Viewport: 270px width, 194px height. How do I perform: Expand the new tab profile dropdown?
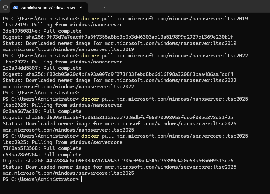click(104, 7)
